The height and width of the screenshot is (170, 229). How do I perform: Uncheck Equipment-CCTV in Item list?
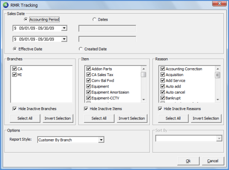[x=88, y=98]
